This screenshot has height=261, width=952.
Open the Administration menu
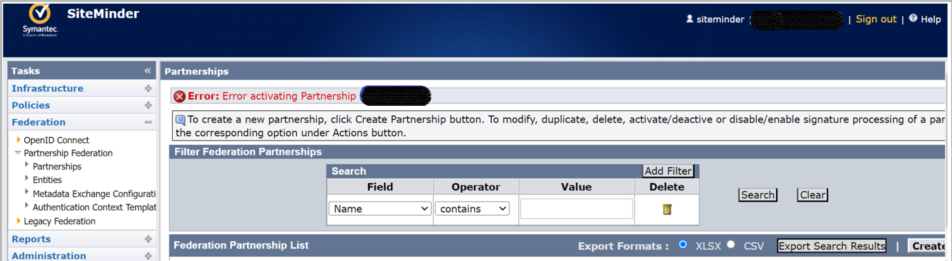click(49, 256)
